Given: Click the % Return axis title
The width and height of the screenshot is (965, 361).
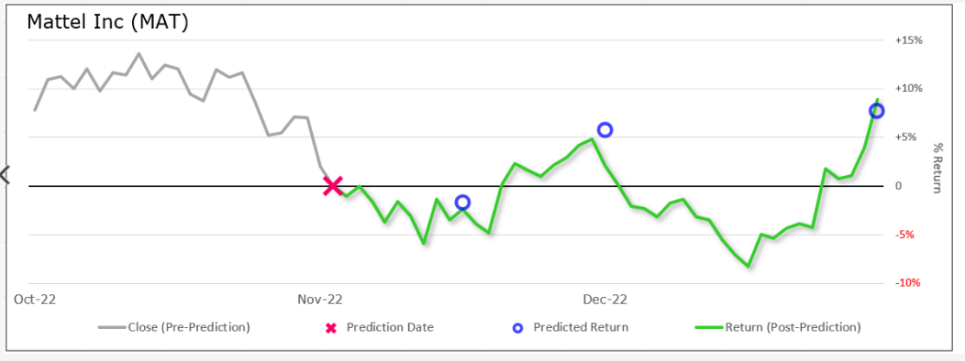Looking at the screenshot, I should [938, 168].
